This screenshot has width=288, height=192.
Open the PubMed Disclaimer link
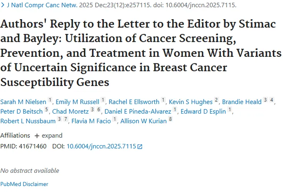point(24,184)
